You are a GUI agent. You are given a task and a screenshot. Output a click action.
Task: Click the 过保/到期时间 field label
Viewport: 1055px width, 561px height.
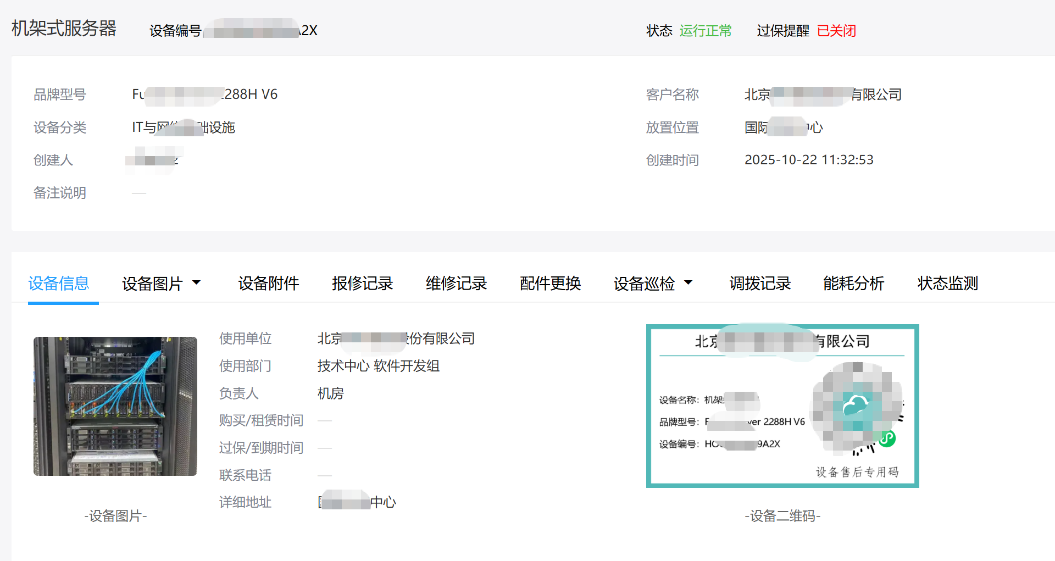[x=261, y=448]
